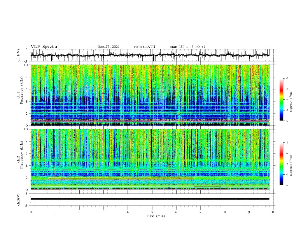Click the "-7" value on lower colorbar
Image resolution: width=308 pixels, height=238 pixels.
click(x=287, y=185)
